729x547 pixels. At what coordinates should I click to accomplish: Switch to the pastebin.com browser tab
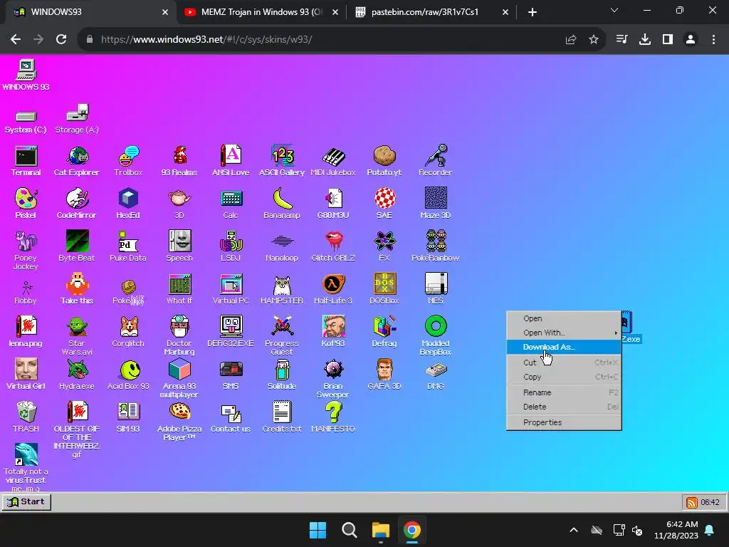(431, 12)
